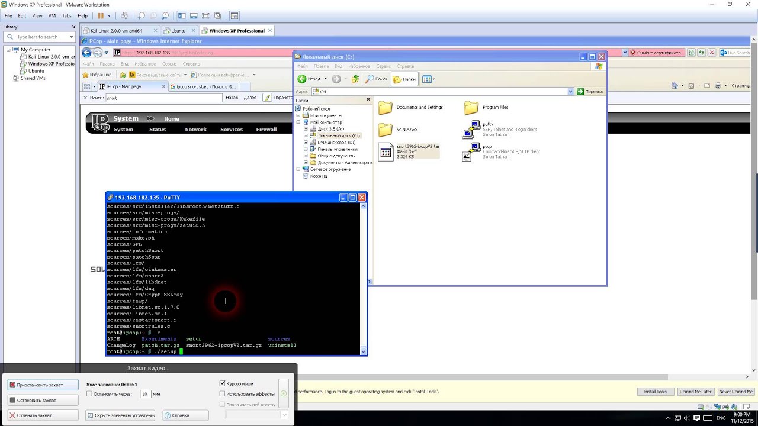Open Explorer address bar dropdown
Image resolution: width=758 pixels, height=426 pixels.
(x=571, y=92)
